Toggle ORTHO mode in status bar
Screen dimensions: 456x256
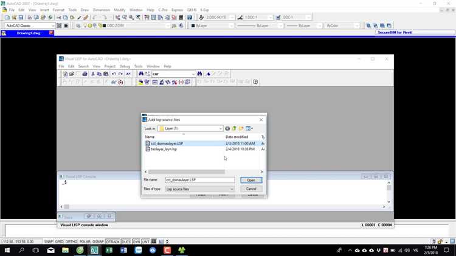(71, 241)
